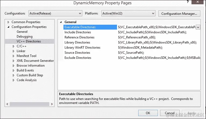206x119 pixels.
Task: Open the Platform dropdown showing Active(Win32)
Action: [128, 13]
